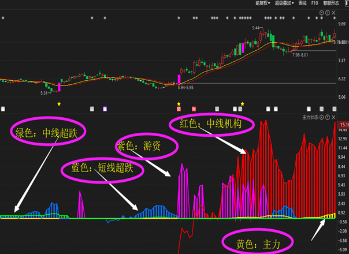Viewport: 349px width, 254px height.
Task: Close the 主力状态 indicator panel
Action: 333,117
